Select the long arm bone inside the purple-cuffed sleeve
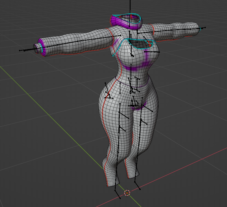This screenshot has height=207, width=227. 82,41
